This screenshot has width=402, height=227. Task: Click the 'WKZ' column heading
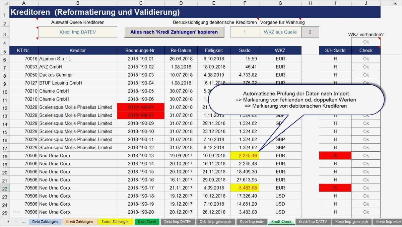(x=280, y=51)
